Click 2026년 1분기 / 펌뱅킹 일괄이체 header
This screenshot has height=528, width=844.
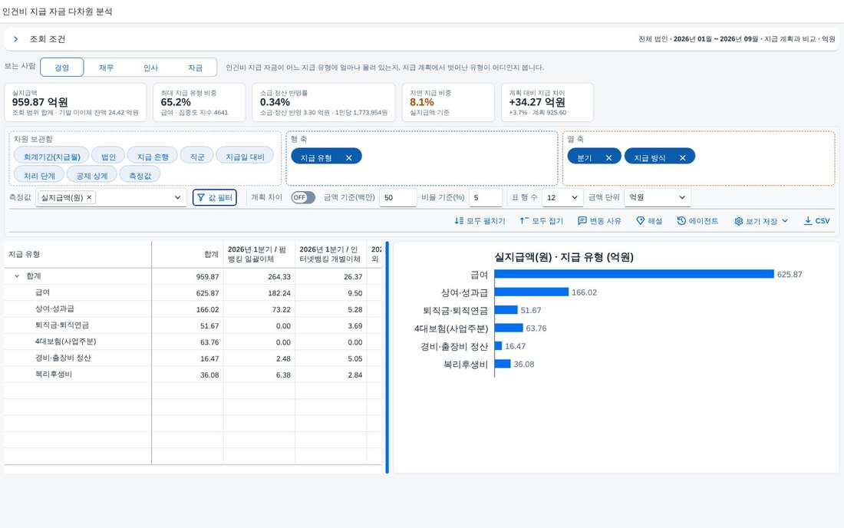(x=259, y=255)
